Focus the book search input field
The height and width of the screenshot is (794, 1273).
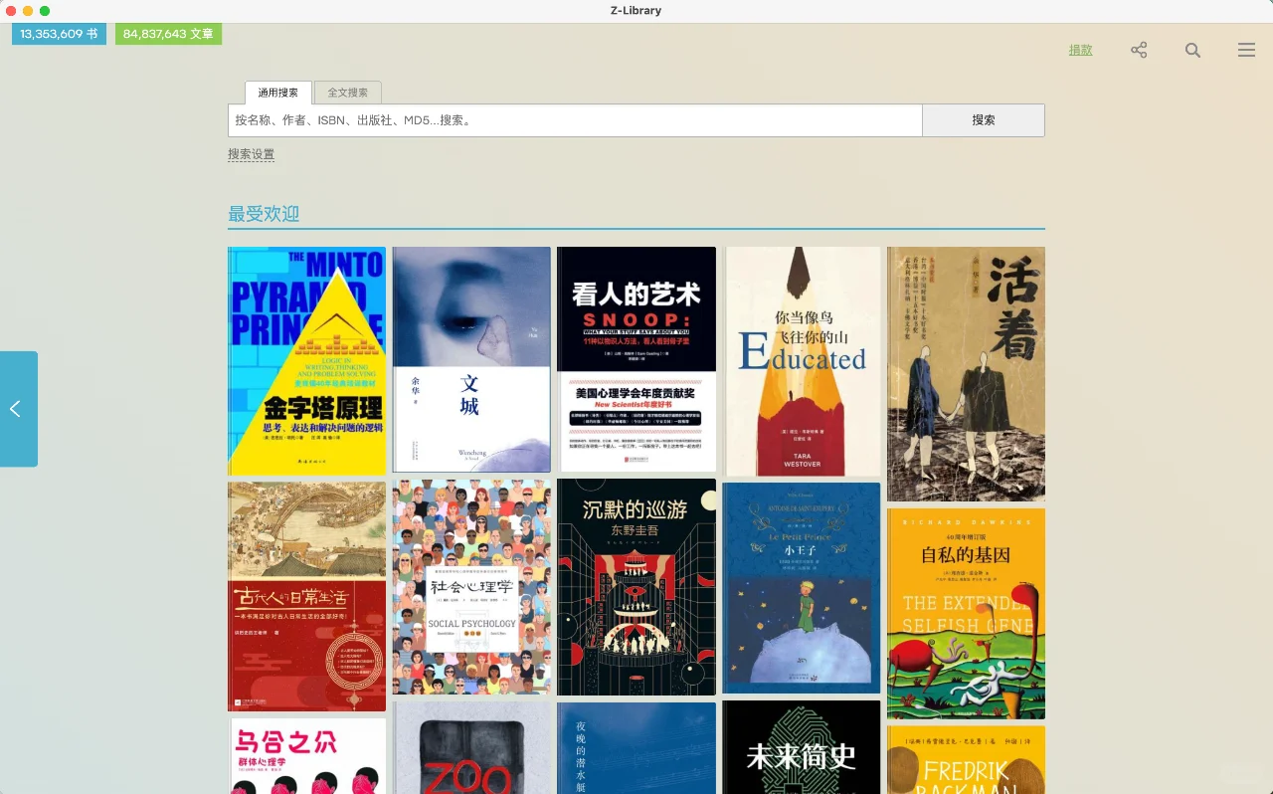coord(575,120)
